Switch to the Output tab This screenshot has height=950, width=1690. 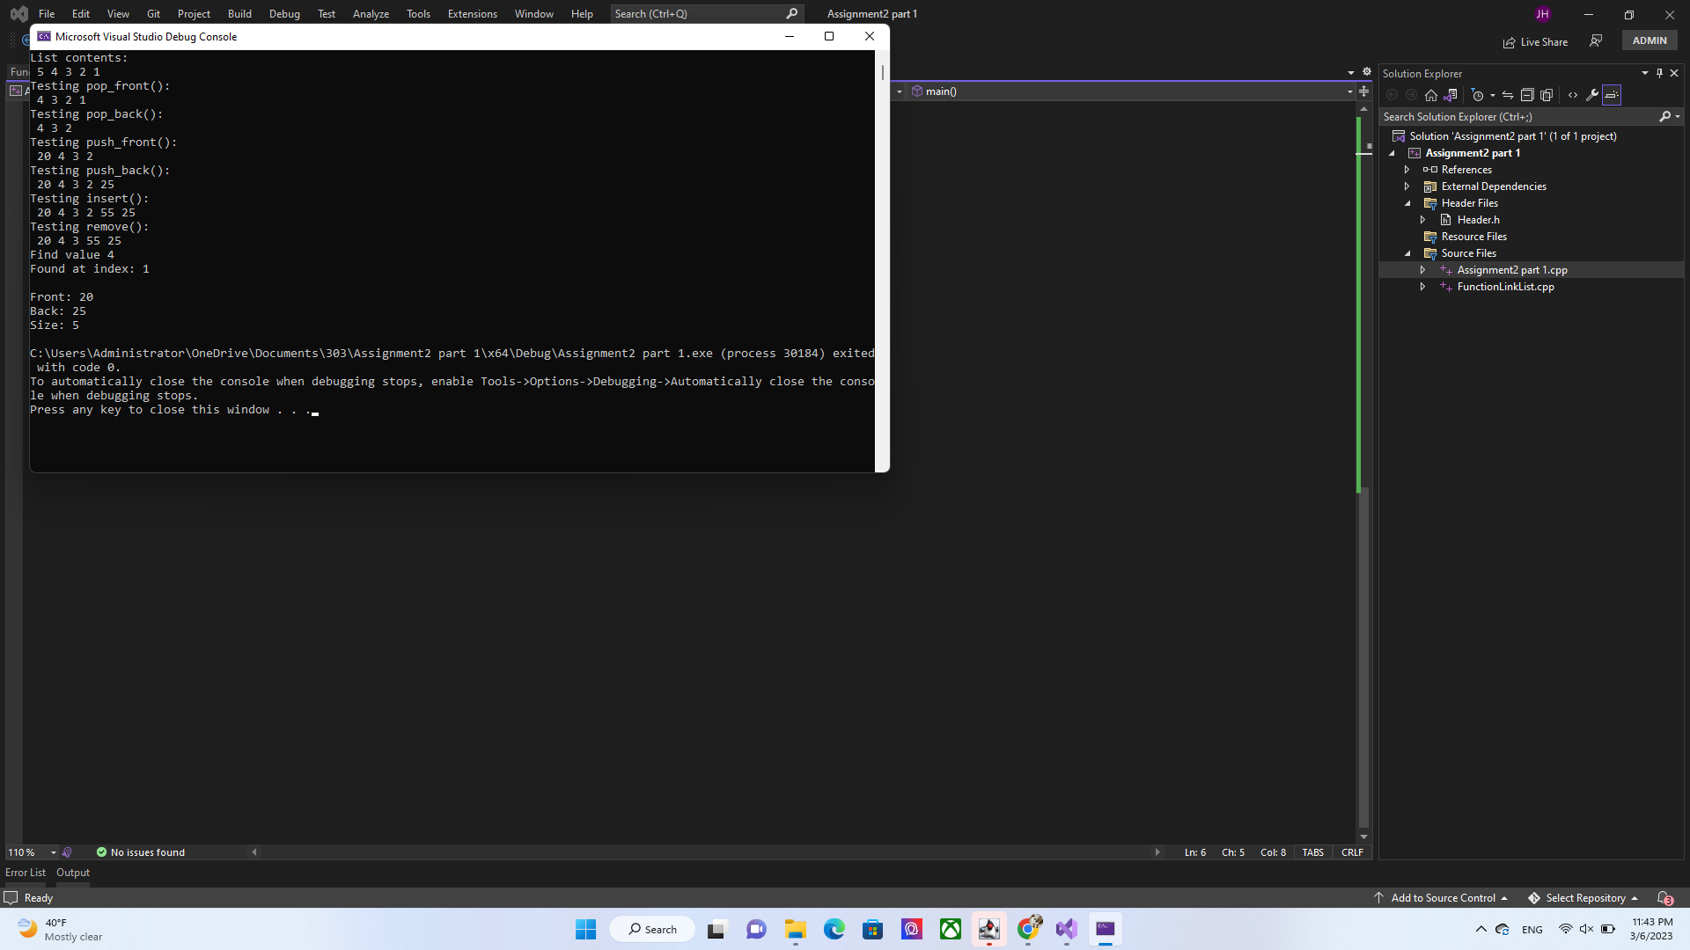[73, 873]
